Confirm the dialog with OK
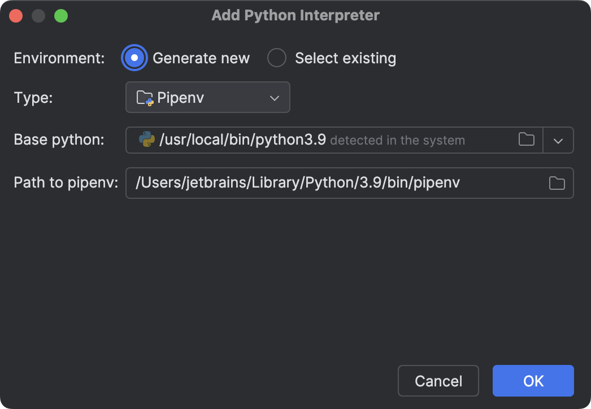The height and width of the screenshot is (409, 591). point(533,381)
